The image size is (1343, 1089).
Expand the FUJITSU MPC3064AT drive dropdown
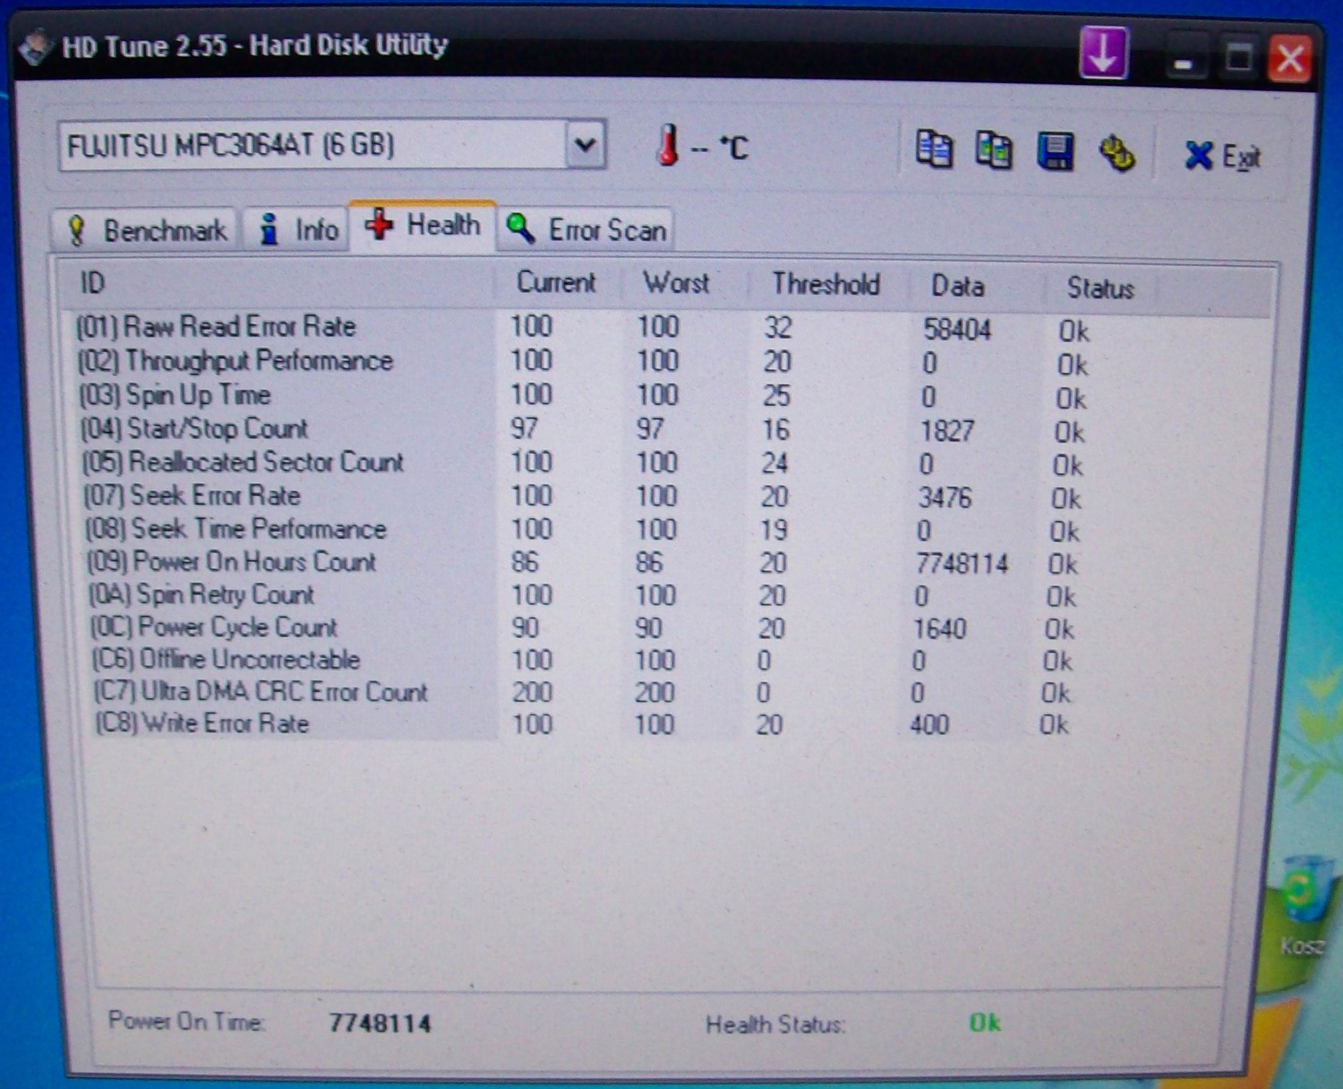pyautogui.click(x=585, y=143)
